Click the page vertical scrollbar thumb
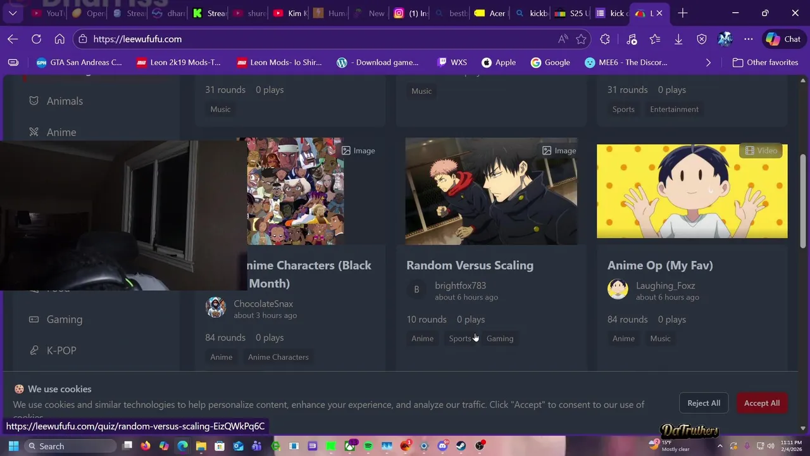The height and width of the screenshot is (456, 810). tap(804, 201)
